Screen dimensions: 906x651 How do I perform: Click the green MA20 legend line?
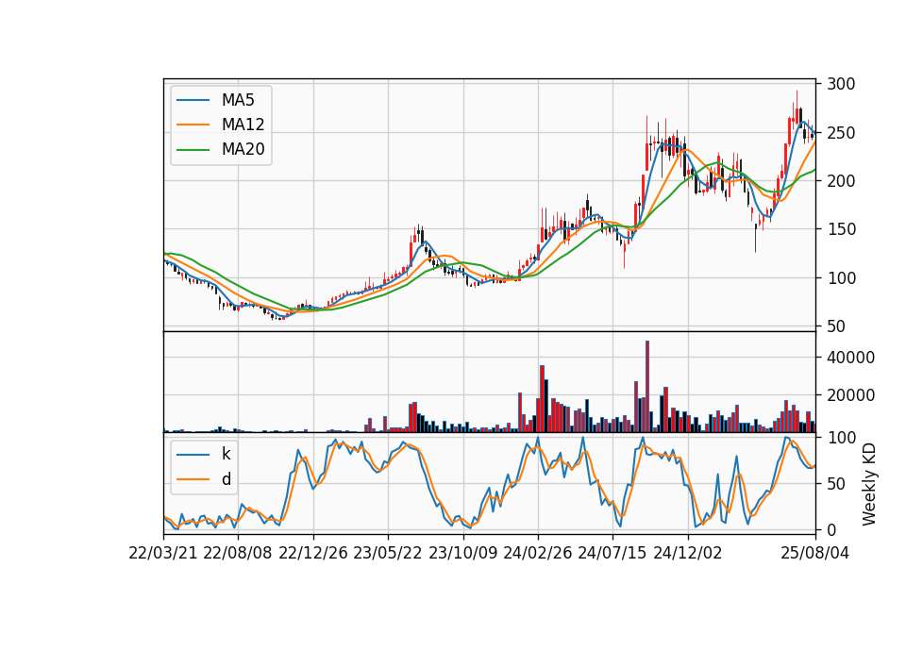pyautogui.click(x=193, y=149)
